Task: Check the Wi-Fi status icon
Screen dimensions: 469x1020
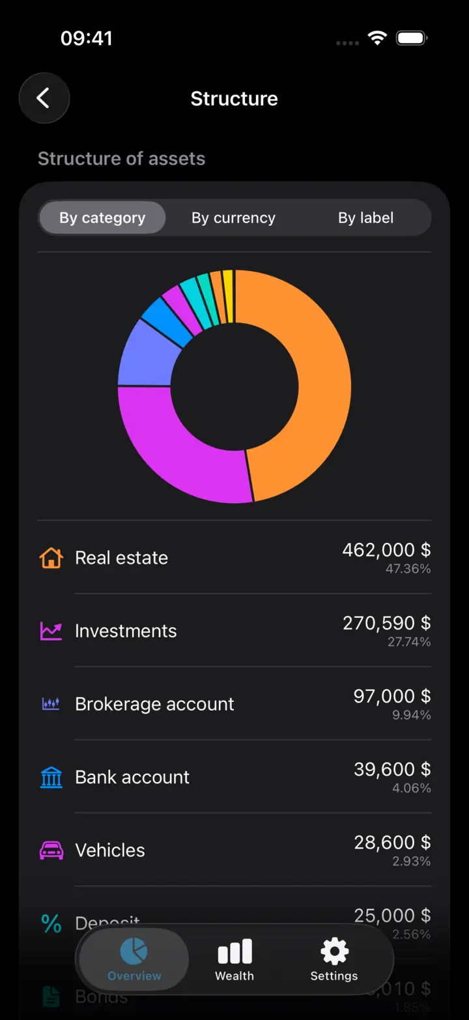Action: [x=377, y=38]
